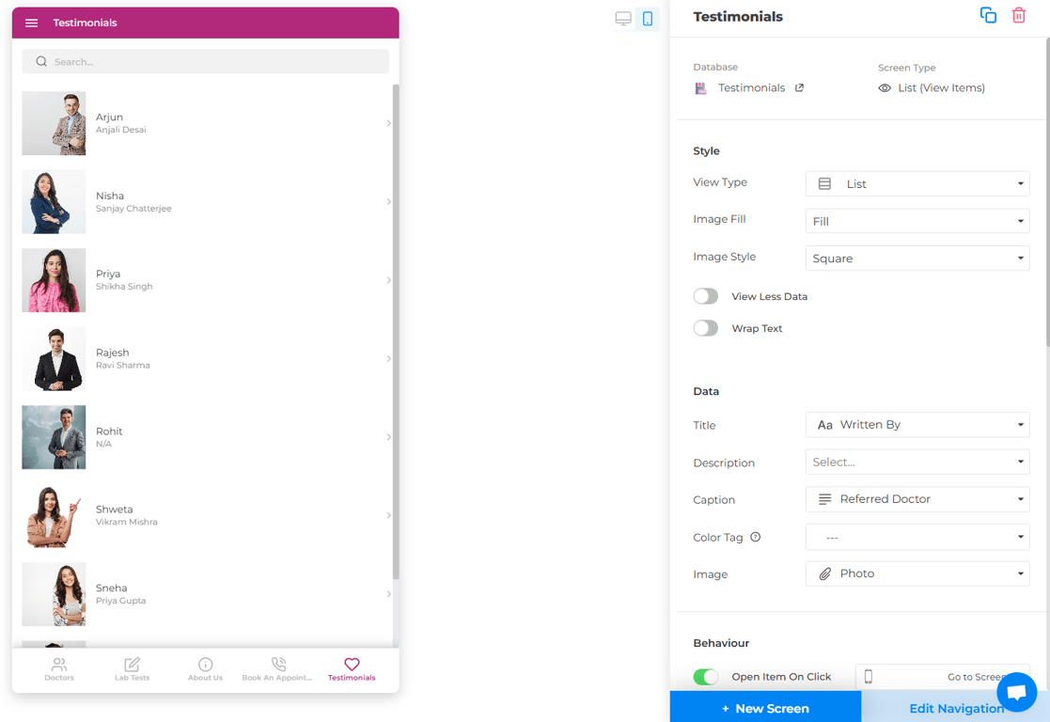This screenshot has height=722, width=1050.
Task: Switch to About Us tab
Action: pyautogui.click(x=205, y=669)
